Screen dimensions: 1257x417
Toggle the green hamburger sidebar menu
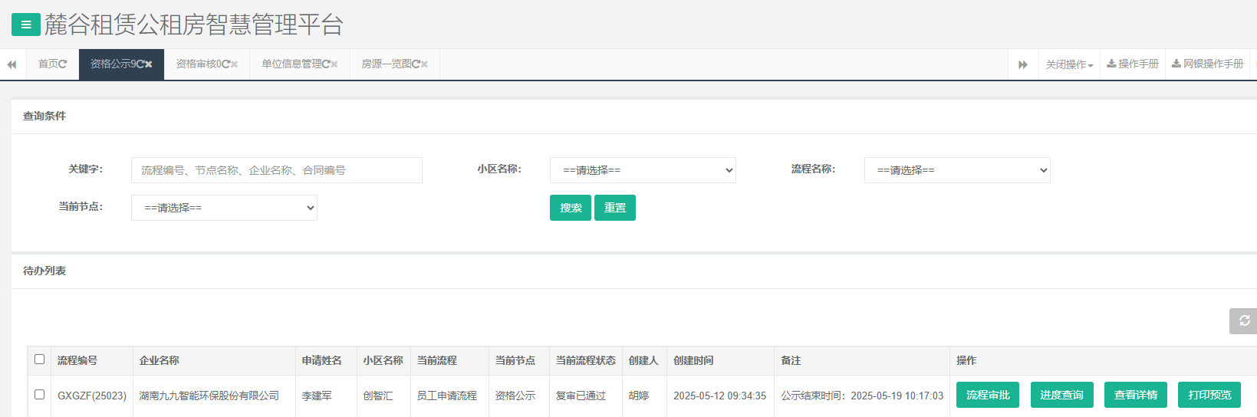tap(25, 25)
